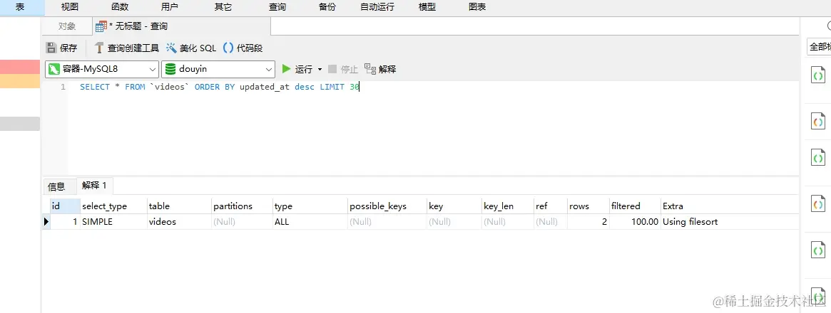
Task: Click the select_type column header
Action: click(113, 206)
